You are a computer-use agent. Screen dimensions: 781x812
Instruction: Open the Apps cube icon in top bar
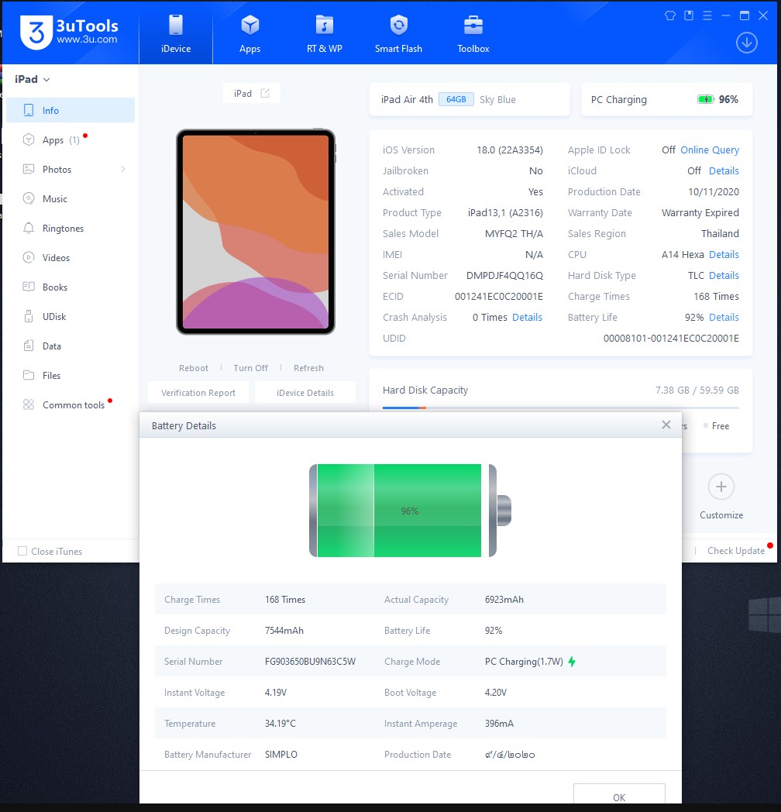pyautogui.click(x=250, y=25)
